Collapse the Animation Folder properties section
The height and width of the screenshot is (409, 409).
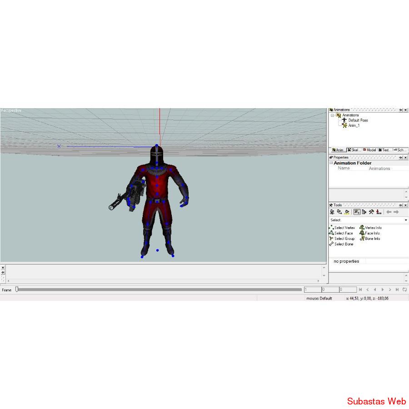(x=331, y=163)
